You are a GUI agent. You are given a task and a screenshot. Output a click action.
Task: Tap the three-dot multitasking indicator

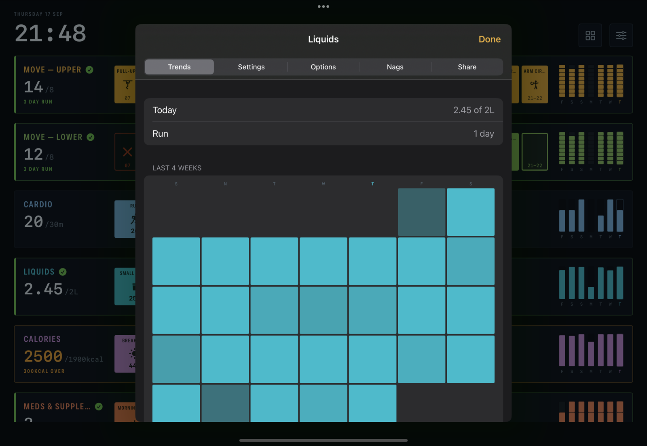click(x=323, y=6)
